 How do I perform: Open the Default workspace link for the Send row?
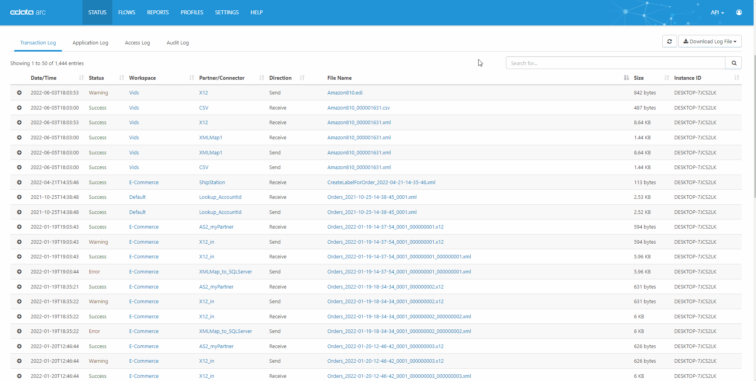pos(137,212)
